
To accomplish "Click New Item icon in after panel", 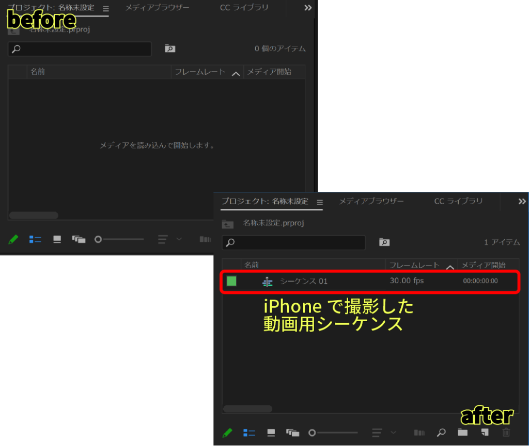I will pyautogui.click(x=484, y=433).
